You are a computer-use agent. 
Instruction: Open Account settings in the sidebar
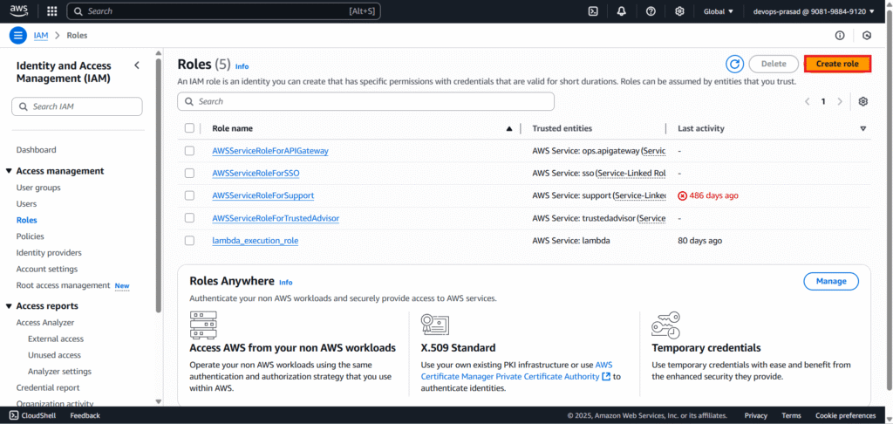click(47, 269)
